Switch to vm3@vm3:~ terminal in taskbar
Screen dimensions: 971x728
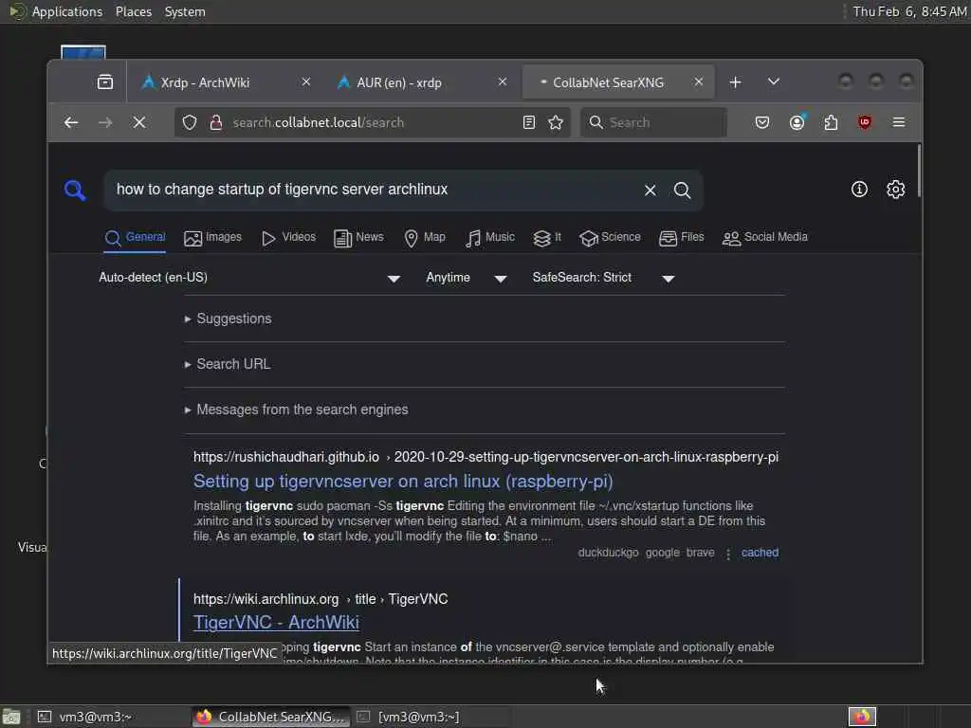coord(110,717)
